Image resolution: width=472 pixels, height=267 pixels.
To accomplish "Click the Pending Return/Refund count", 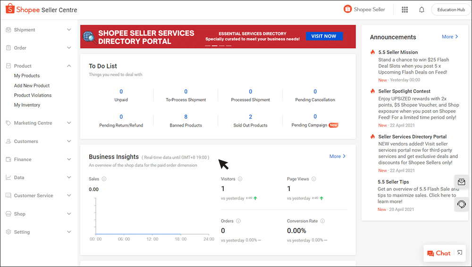I will click(x=121, y=117).
